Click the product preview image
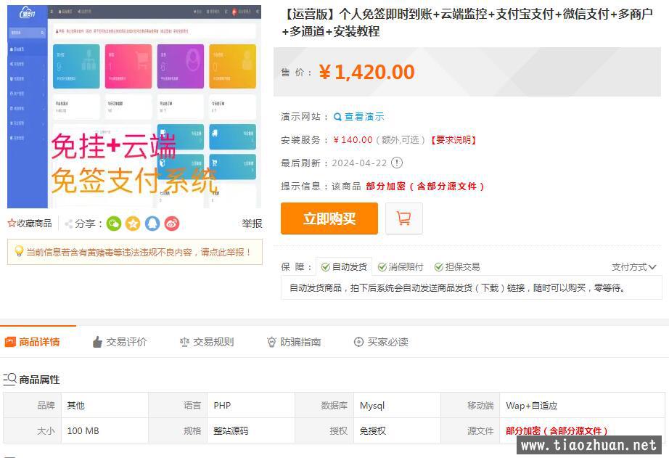Viewport: 669px width, 458px height. point(134,107)
